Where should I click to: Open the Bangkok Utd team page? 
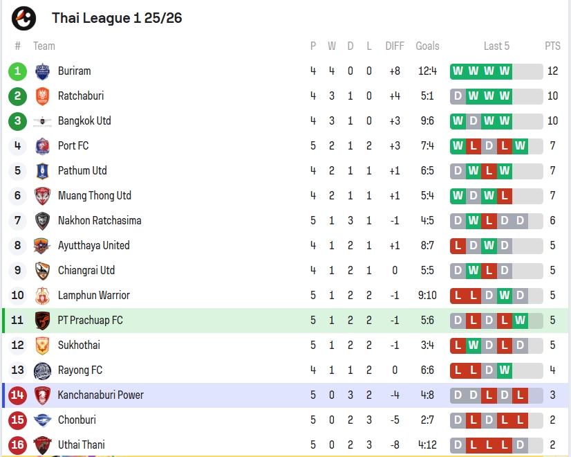click(x=84, y=121)
